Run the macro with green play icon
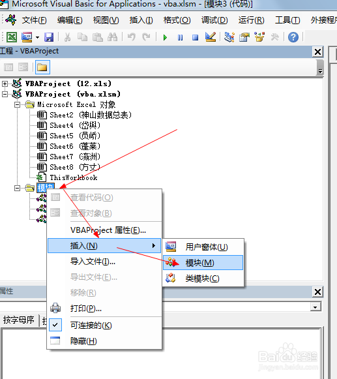The width and height of the screenshot is (337, 379). point(165,37)
